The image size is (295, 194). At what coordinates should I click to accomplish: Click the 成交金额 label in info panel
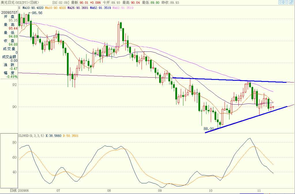pos(9,57)
